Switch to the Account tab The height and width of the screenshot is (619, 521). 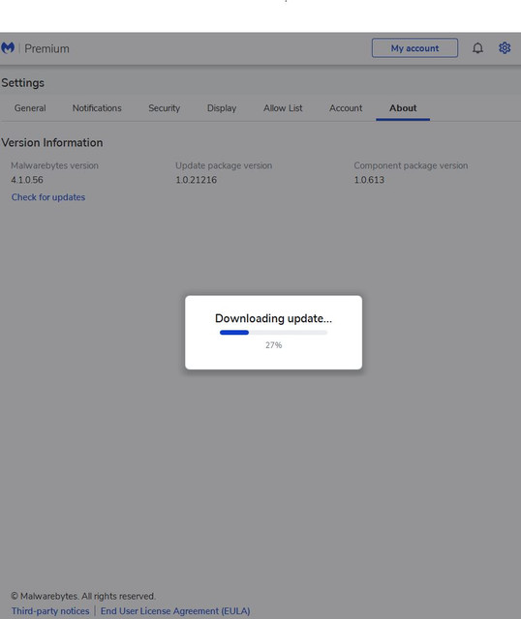pos(346,108)
